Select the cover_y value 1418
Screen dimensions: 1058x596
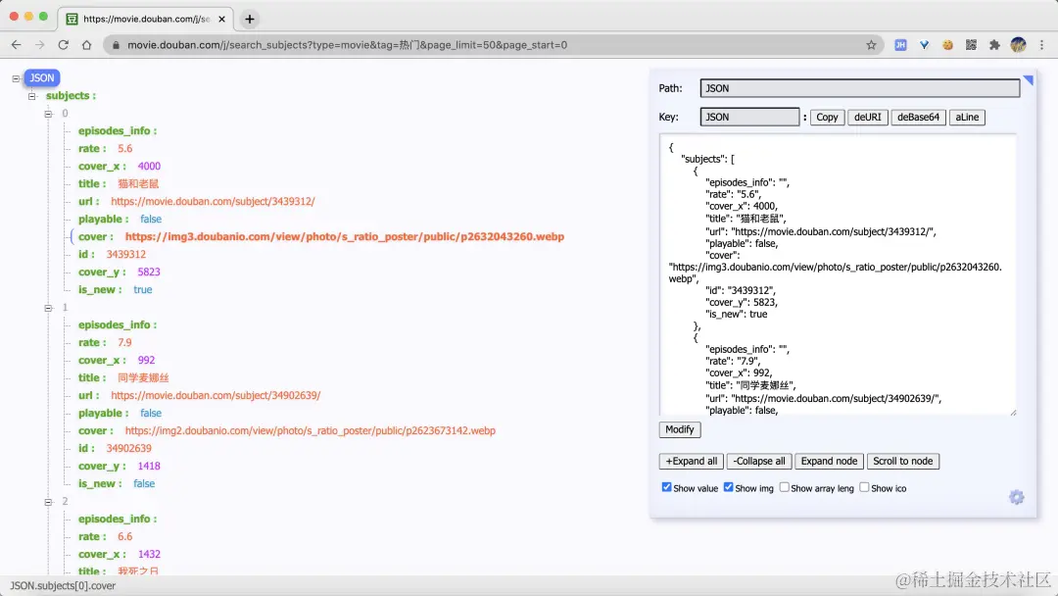click(x=149, y=465)
